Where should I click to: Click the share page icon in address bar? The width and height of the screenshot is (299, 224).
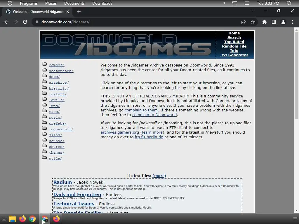244,22
